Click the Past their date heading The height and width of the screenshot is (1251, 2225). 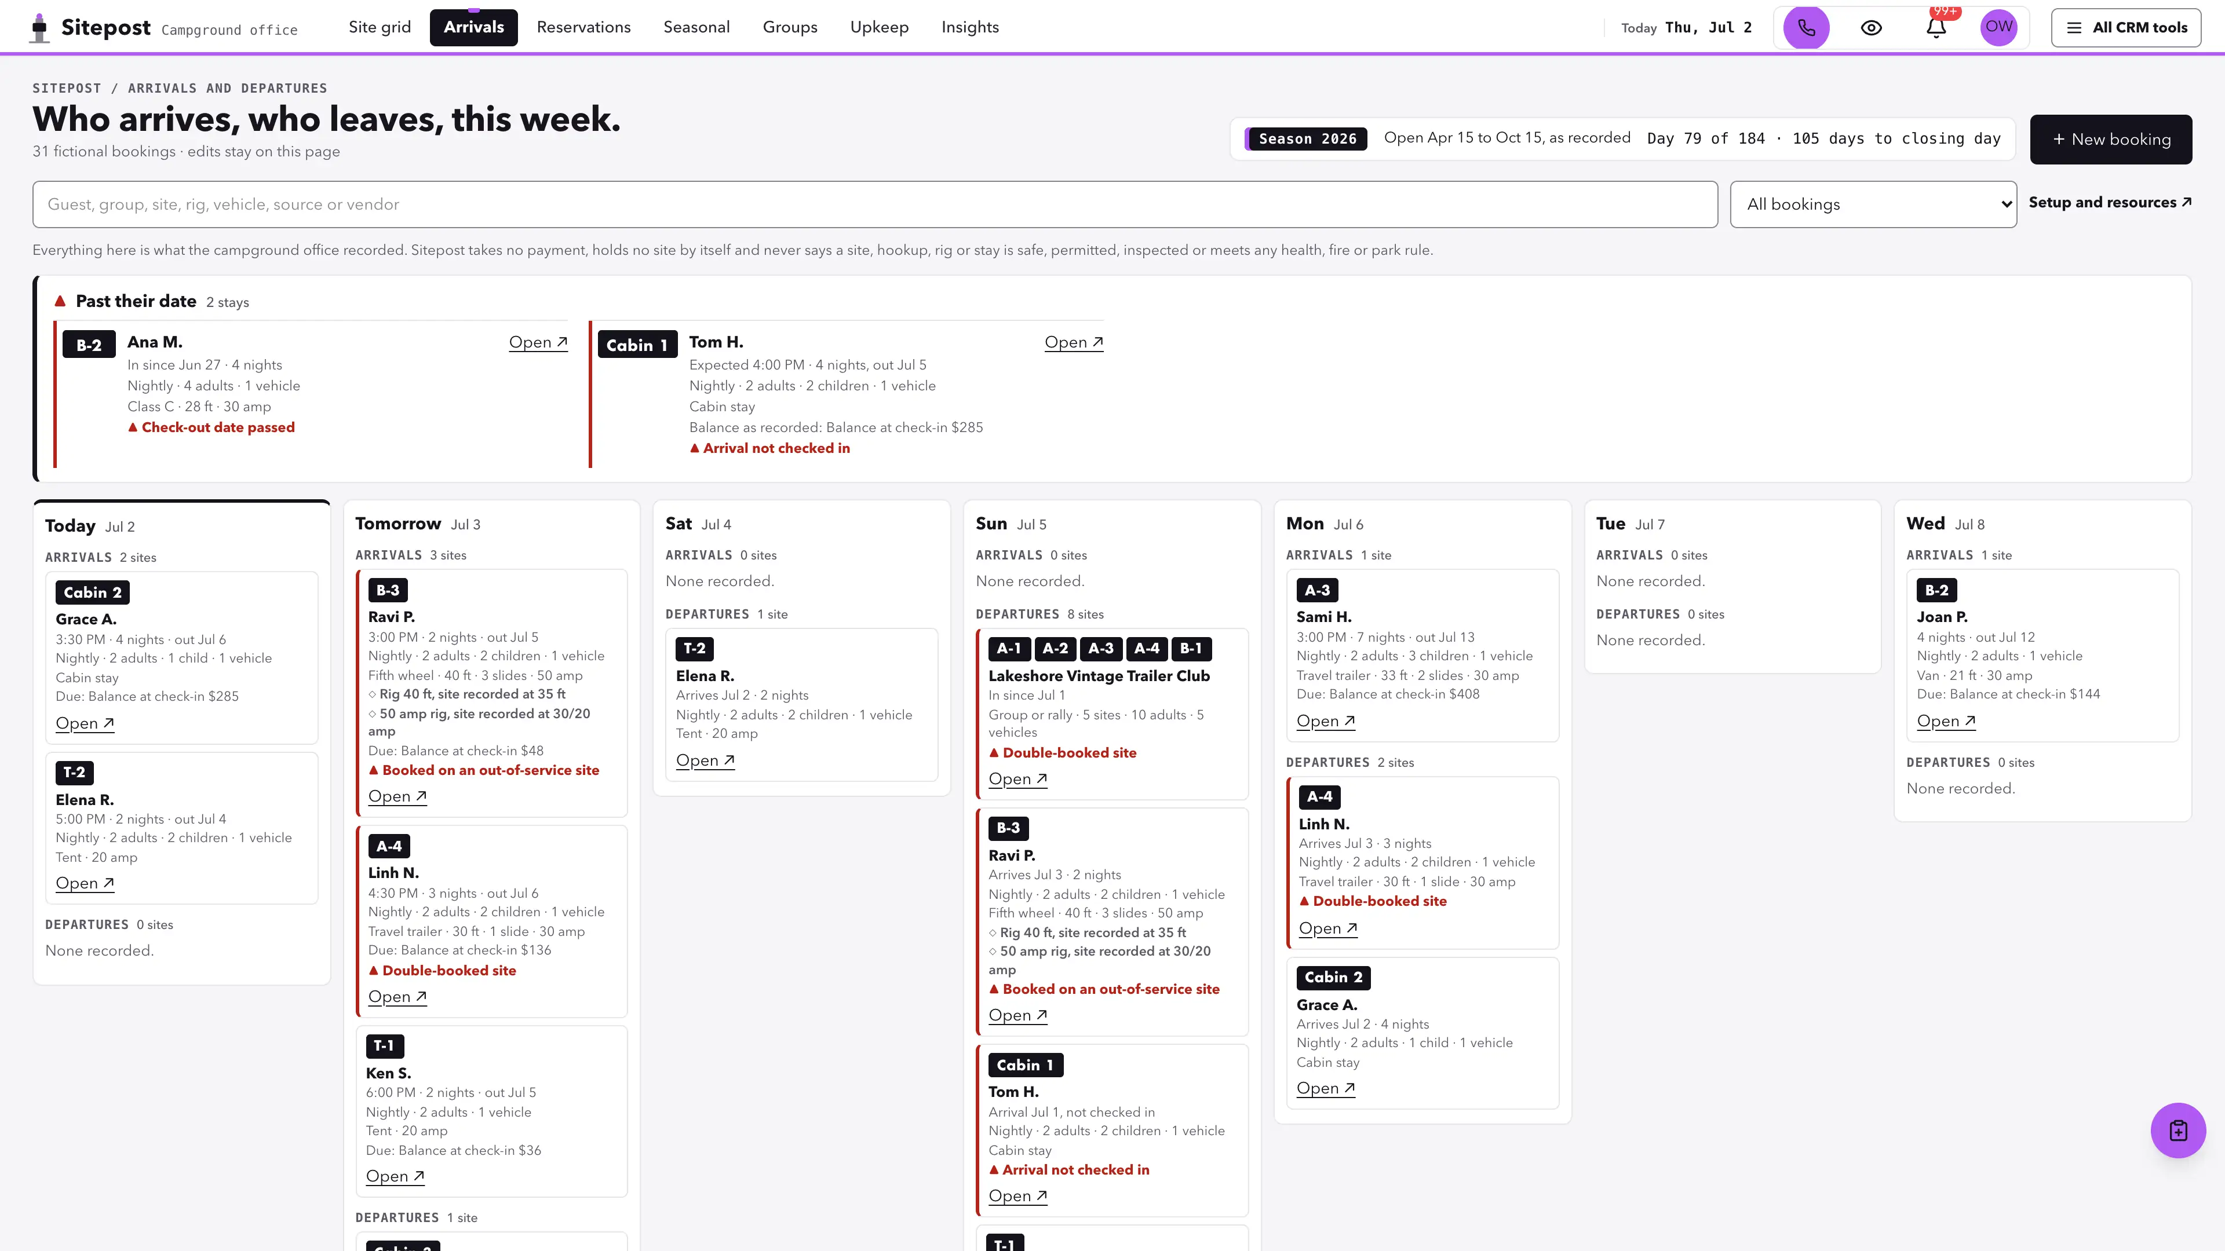pyautogui.click(x=136, y=301)
